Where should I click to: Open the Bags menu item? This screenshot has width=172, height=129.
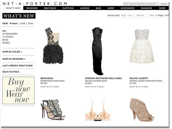(98, 8)
